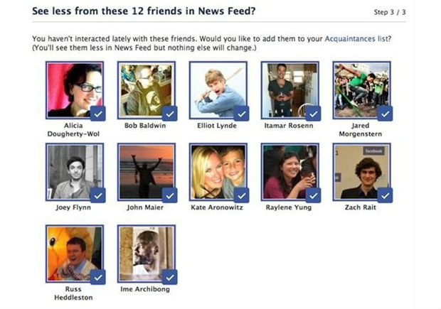The width and height of the screenshot is (441, 309).
Task: Deselect Raylene Yung's checkmark
Action: [313, 195]
